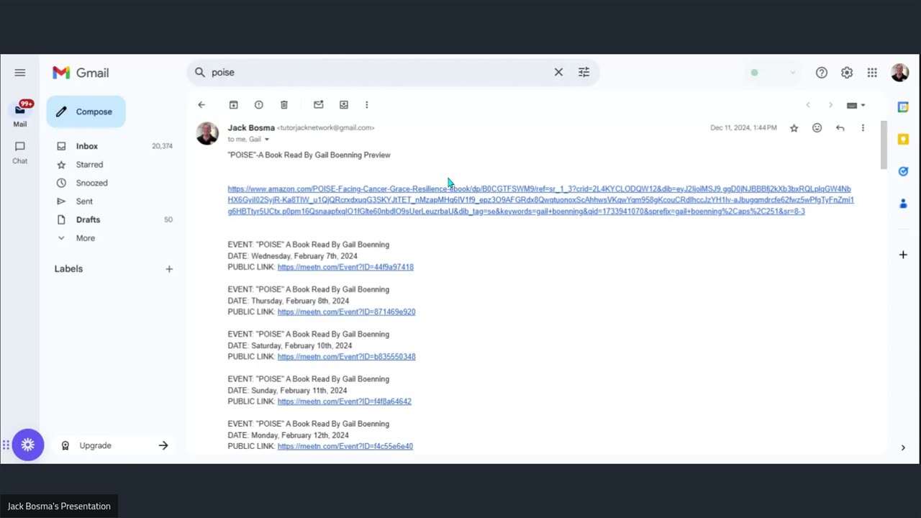Click the email subject line text

click(x=309, y=155)
